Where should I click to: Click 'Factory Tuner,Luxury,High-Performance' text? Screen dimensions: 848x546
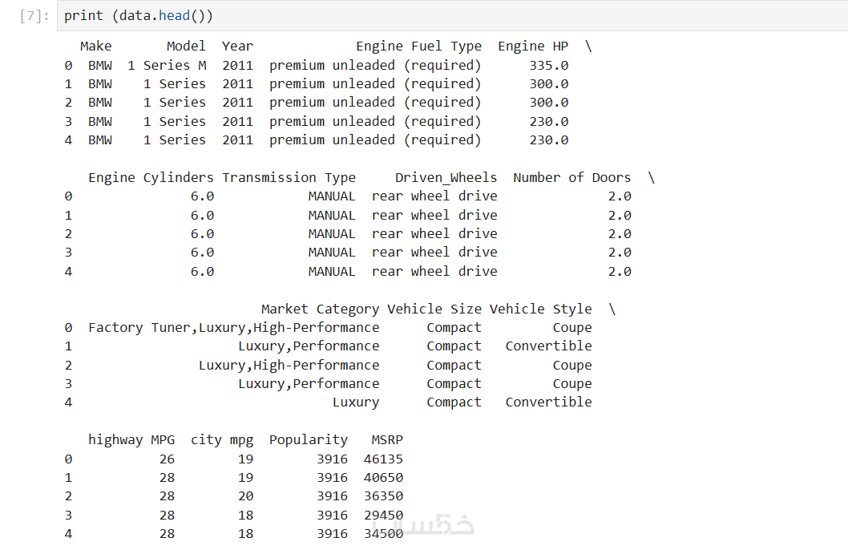(x=233, y=328)
